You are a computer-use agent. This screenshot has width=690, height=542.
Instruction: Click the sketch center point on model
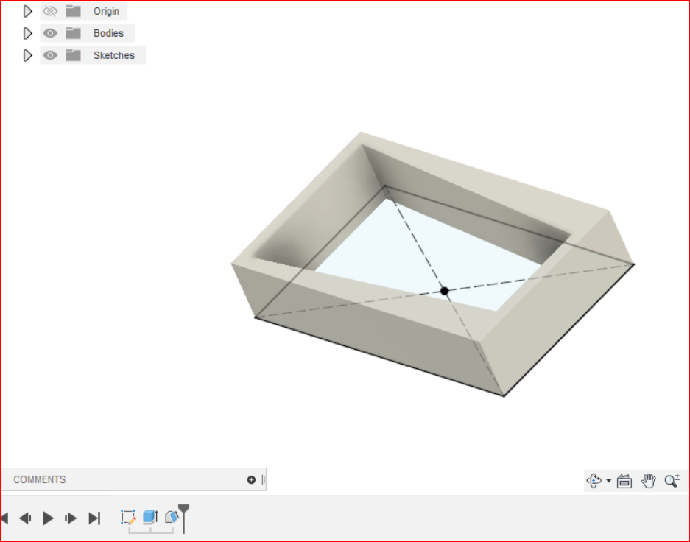(x=445, y=291)
